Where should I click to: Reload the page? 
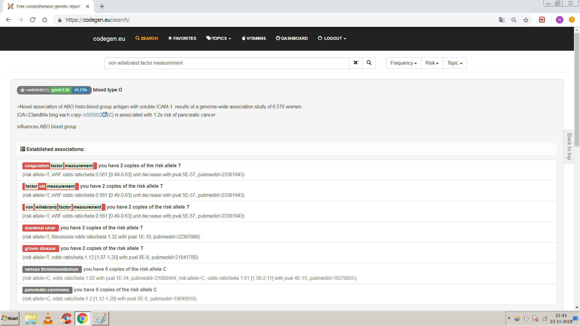(33, 20)
